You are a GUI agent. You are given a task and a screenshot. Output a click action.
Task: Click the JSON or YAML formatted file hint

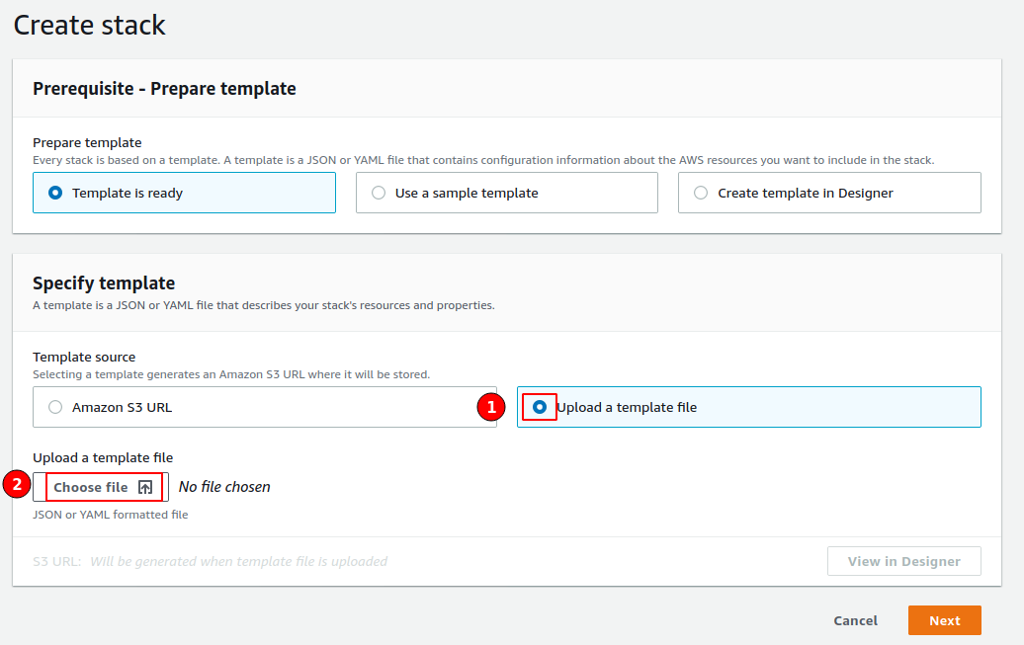click(x=110, y=515)
